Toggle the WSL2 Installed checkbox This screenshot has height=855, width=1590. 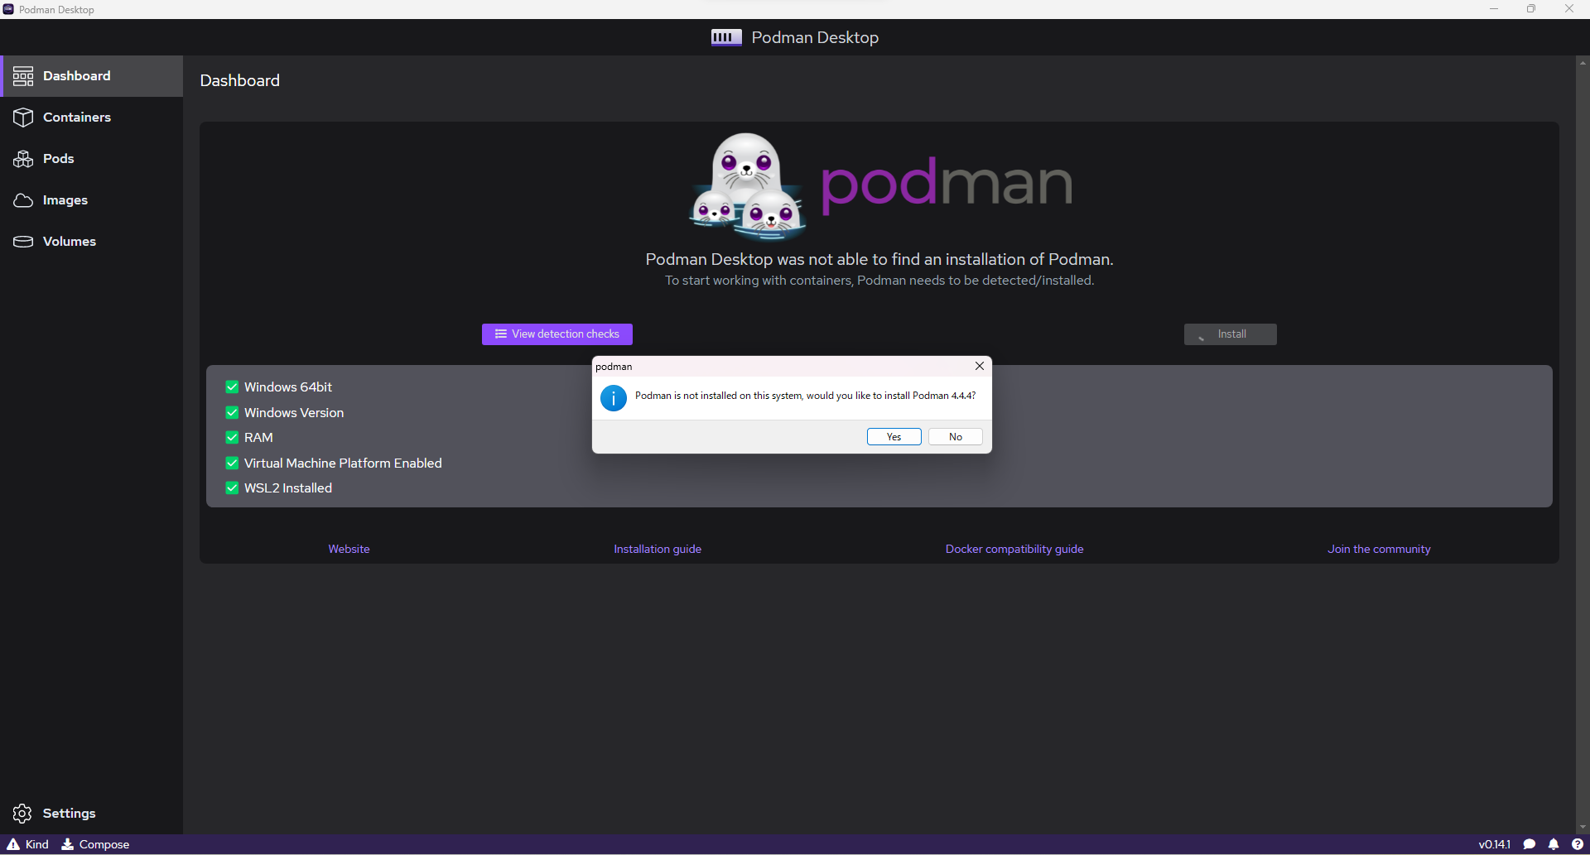232,488
